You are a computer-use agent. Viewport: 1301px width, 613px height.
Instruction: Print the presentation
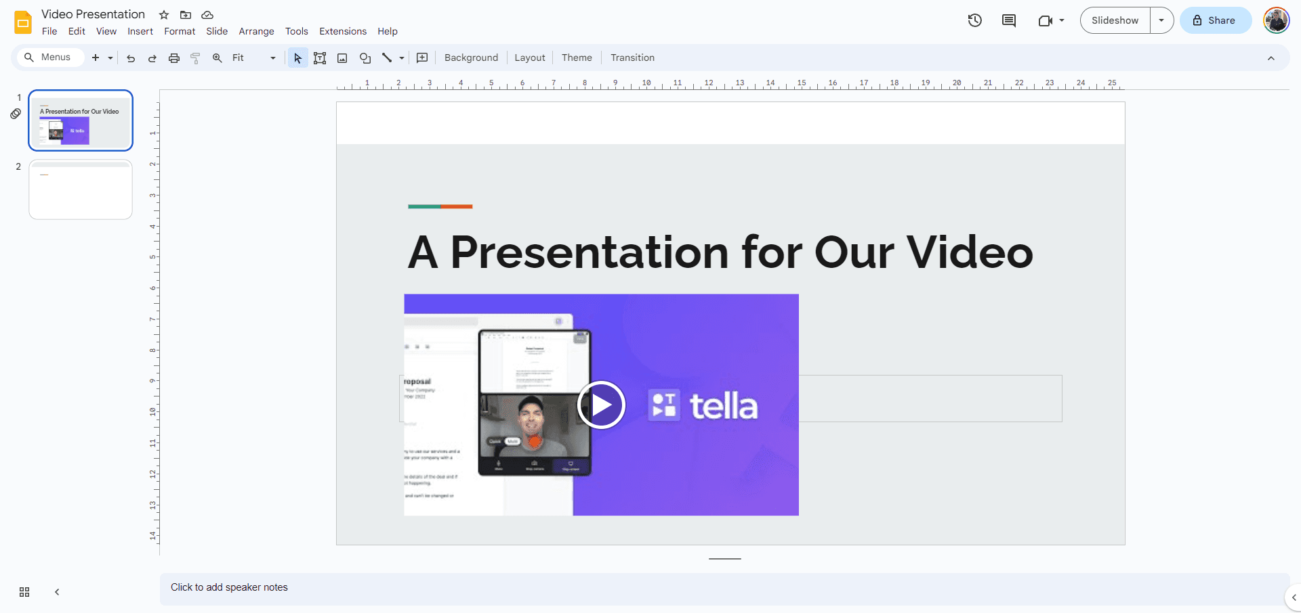tap(174, 58)
